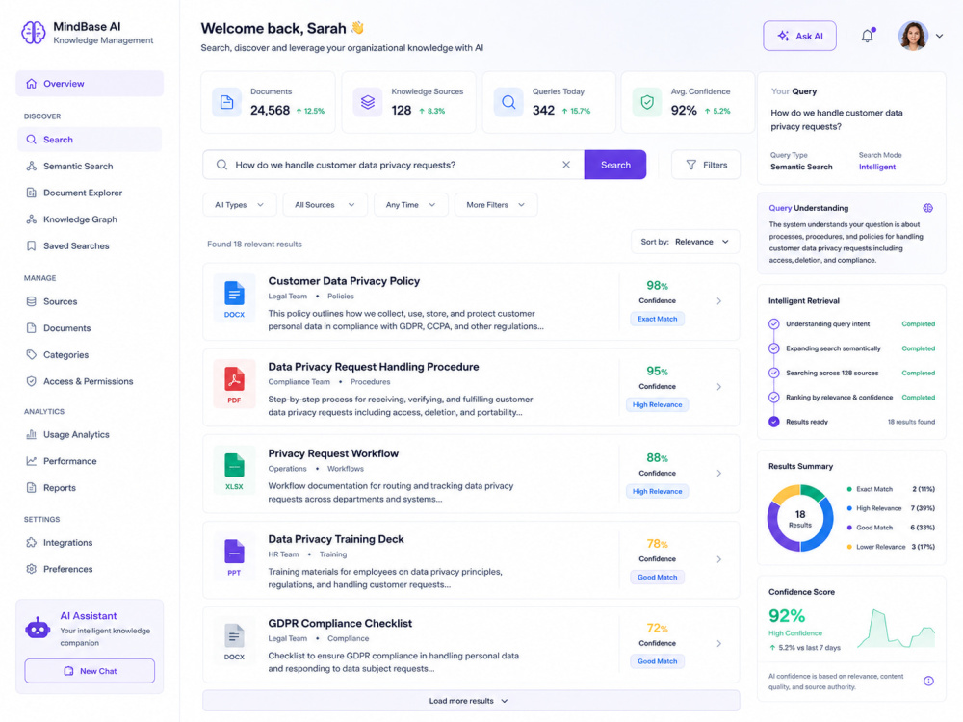Expand Privacy Request Workflow result chevron
Screen dimensions: 963x722
tap(718, 474)
